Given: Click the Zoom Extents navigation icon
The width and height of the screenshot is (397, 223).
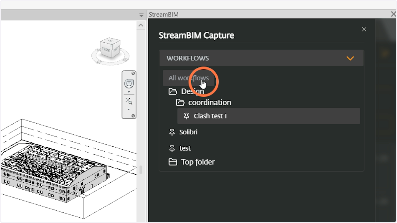Looking at the screenshot, I should (x=129, y=101).
